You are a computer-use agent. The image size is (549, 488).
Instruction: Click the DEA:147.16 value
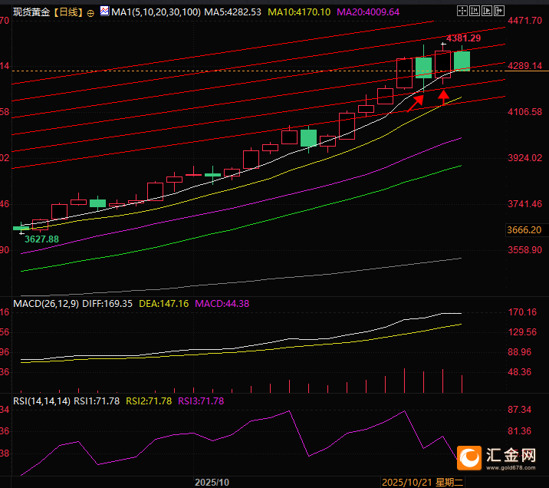point(164,303)
